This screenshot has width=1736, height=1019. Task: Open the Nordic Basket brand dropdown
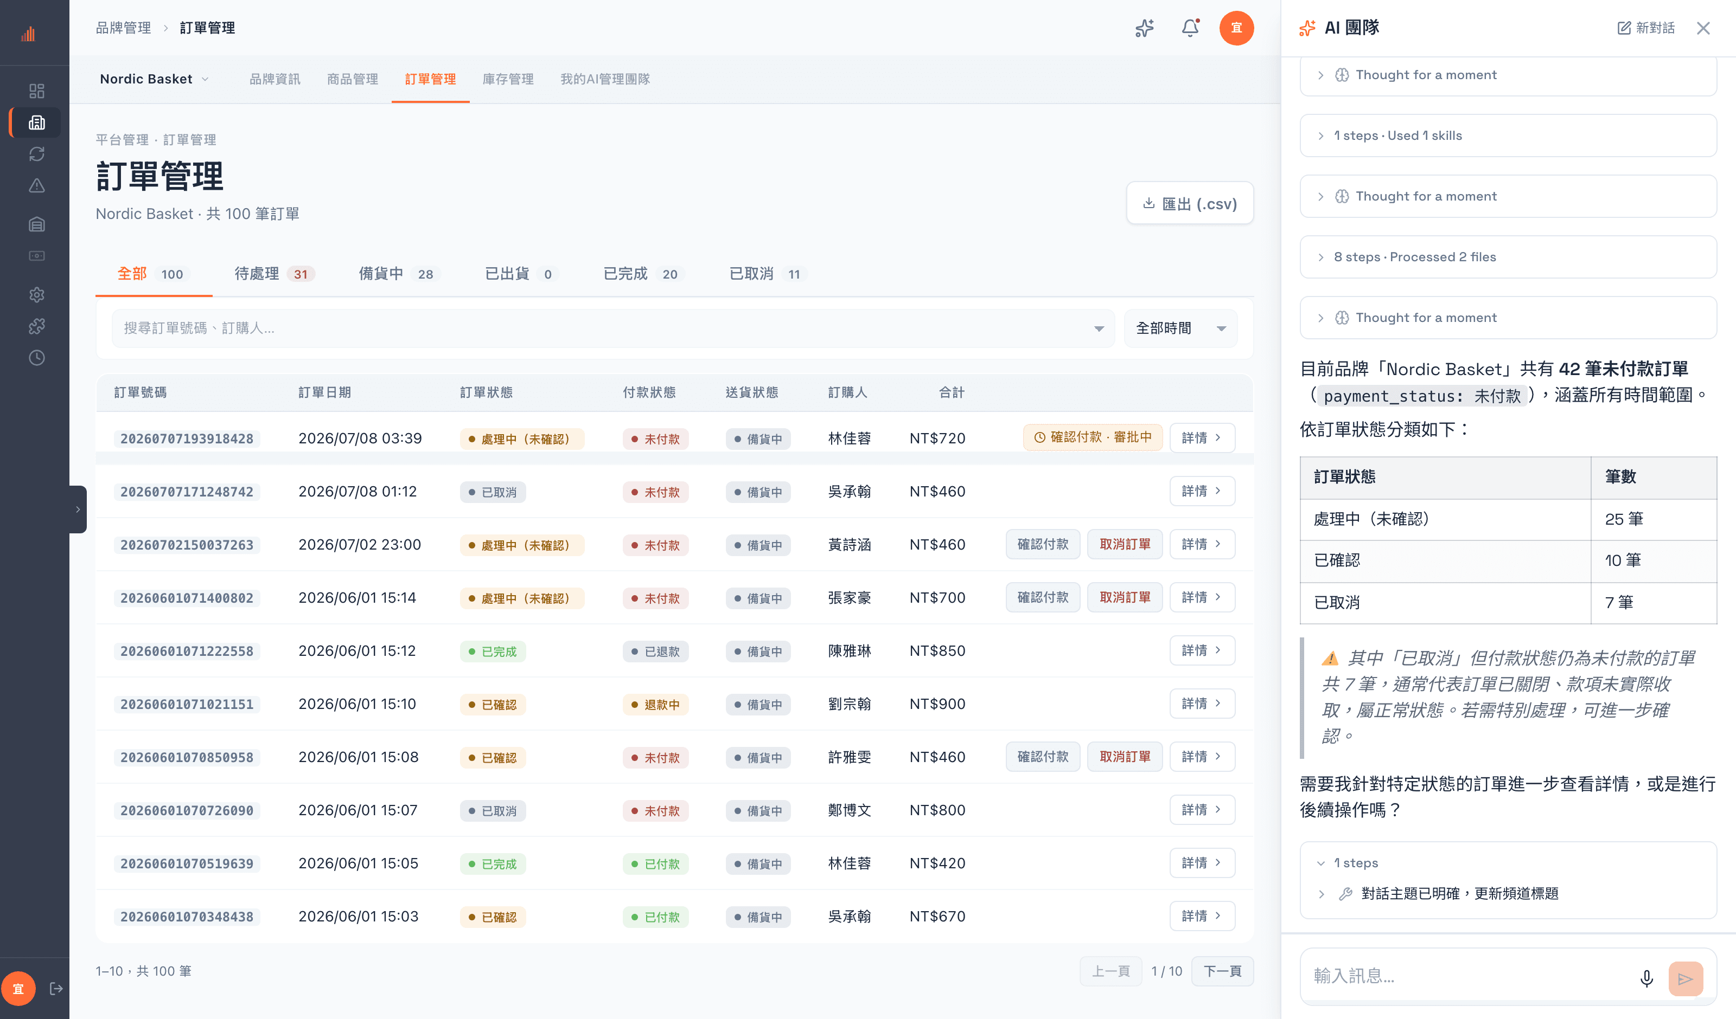pos(154,79)
